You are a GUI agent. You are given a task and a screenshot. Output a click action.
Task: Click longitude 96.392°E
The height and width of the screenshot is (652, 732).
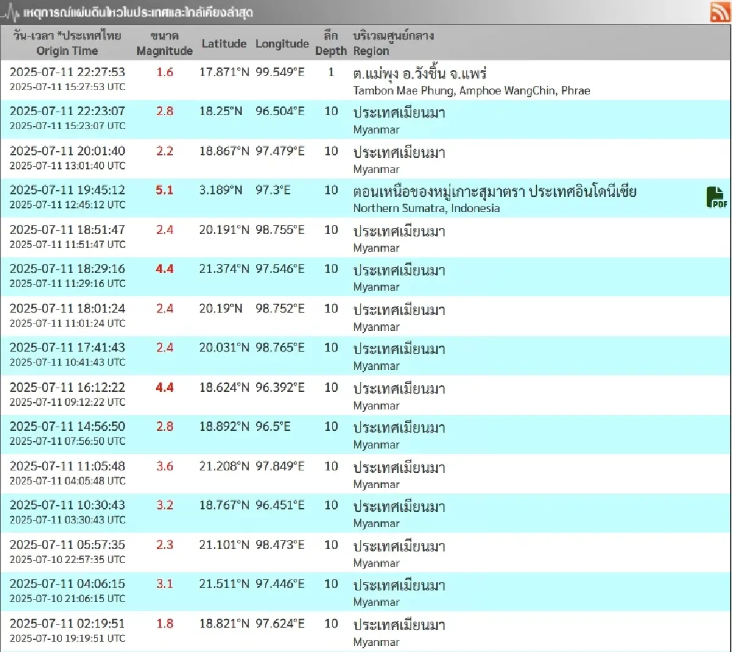280,387
